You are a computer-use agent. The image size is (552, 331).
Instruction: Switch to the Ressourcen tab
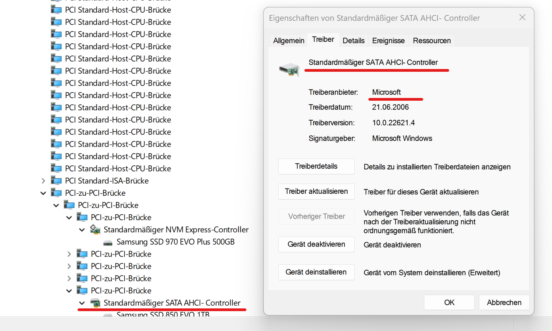pos(432,40)
